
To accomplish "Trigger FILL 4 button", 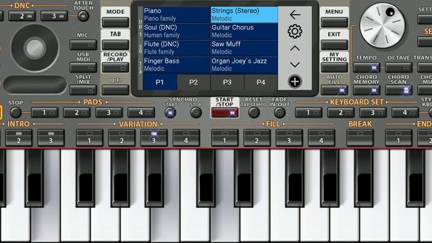I will point(321,138).
